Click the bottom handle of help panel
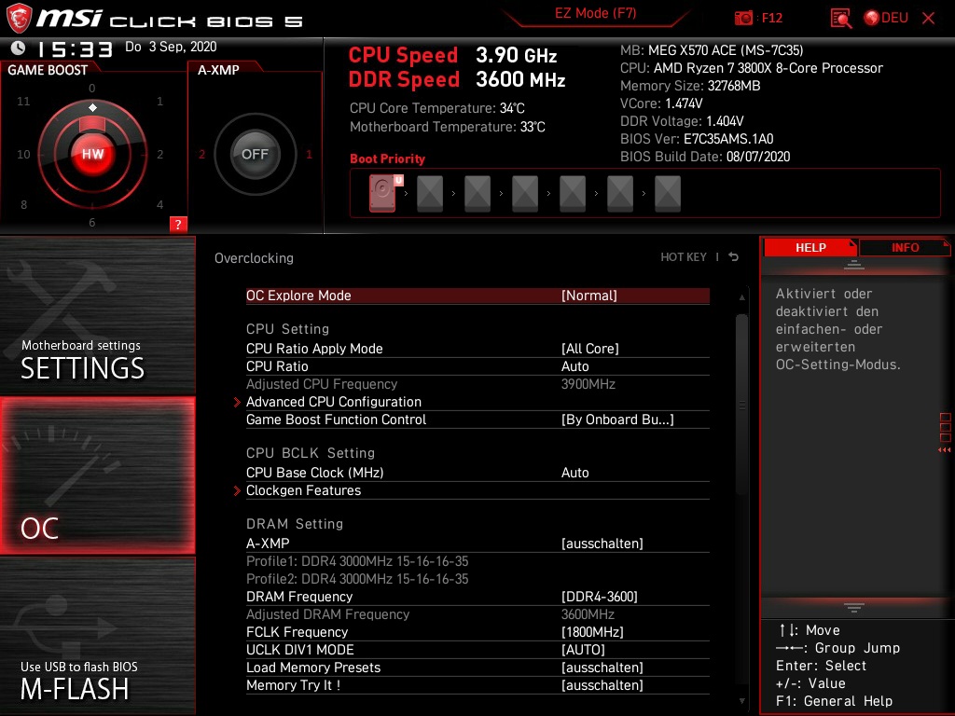 point(854,607)
